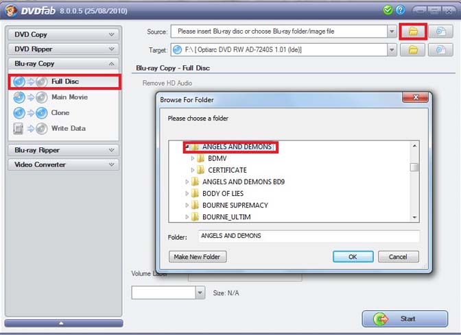Click the sidebar collapse arrow bar
Screen dimensions: 461x335
[64, 323]
